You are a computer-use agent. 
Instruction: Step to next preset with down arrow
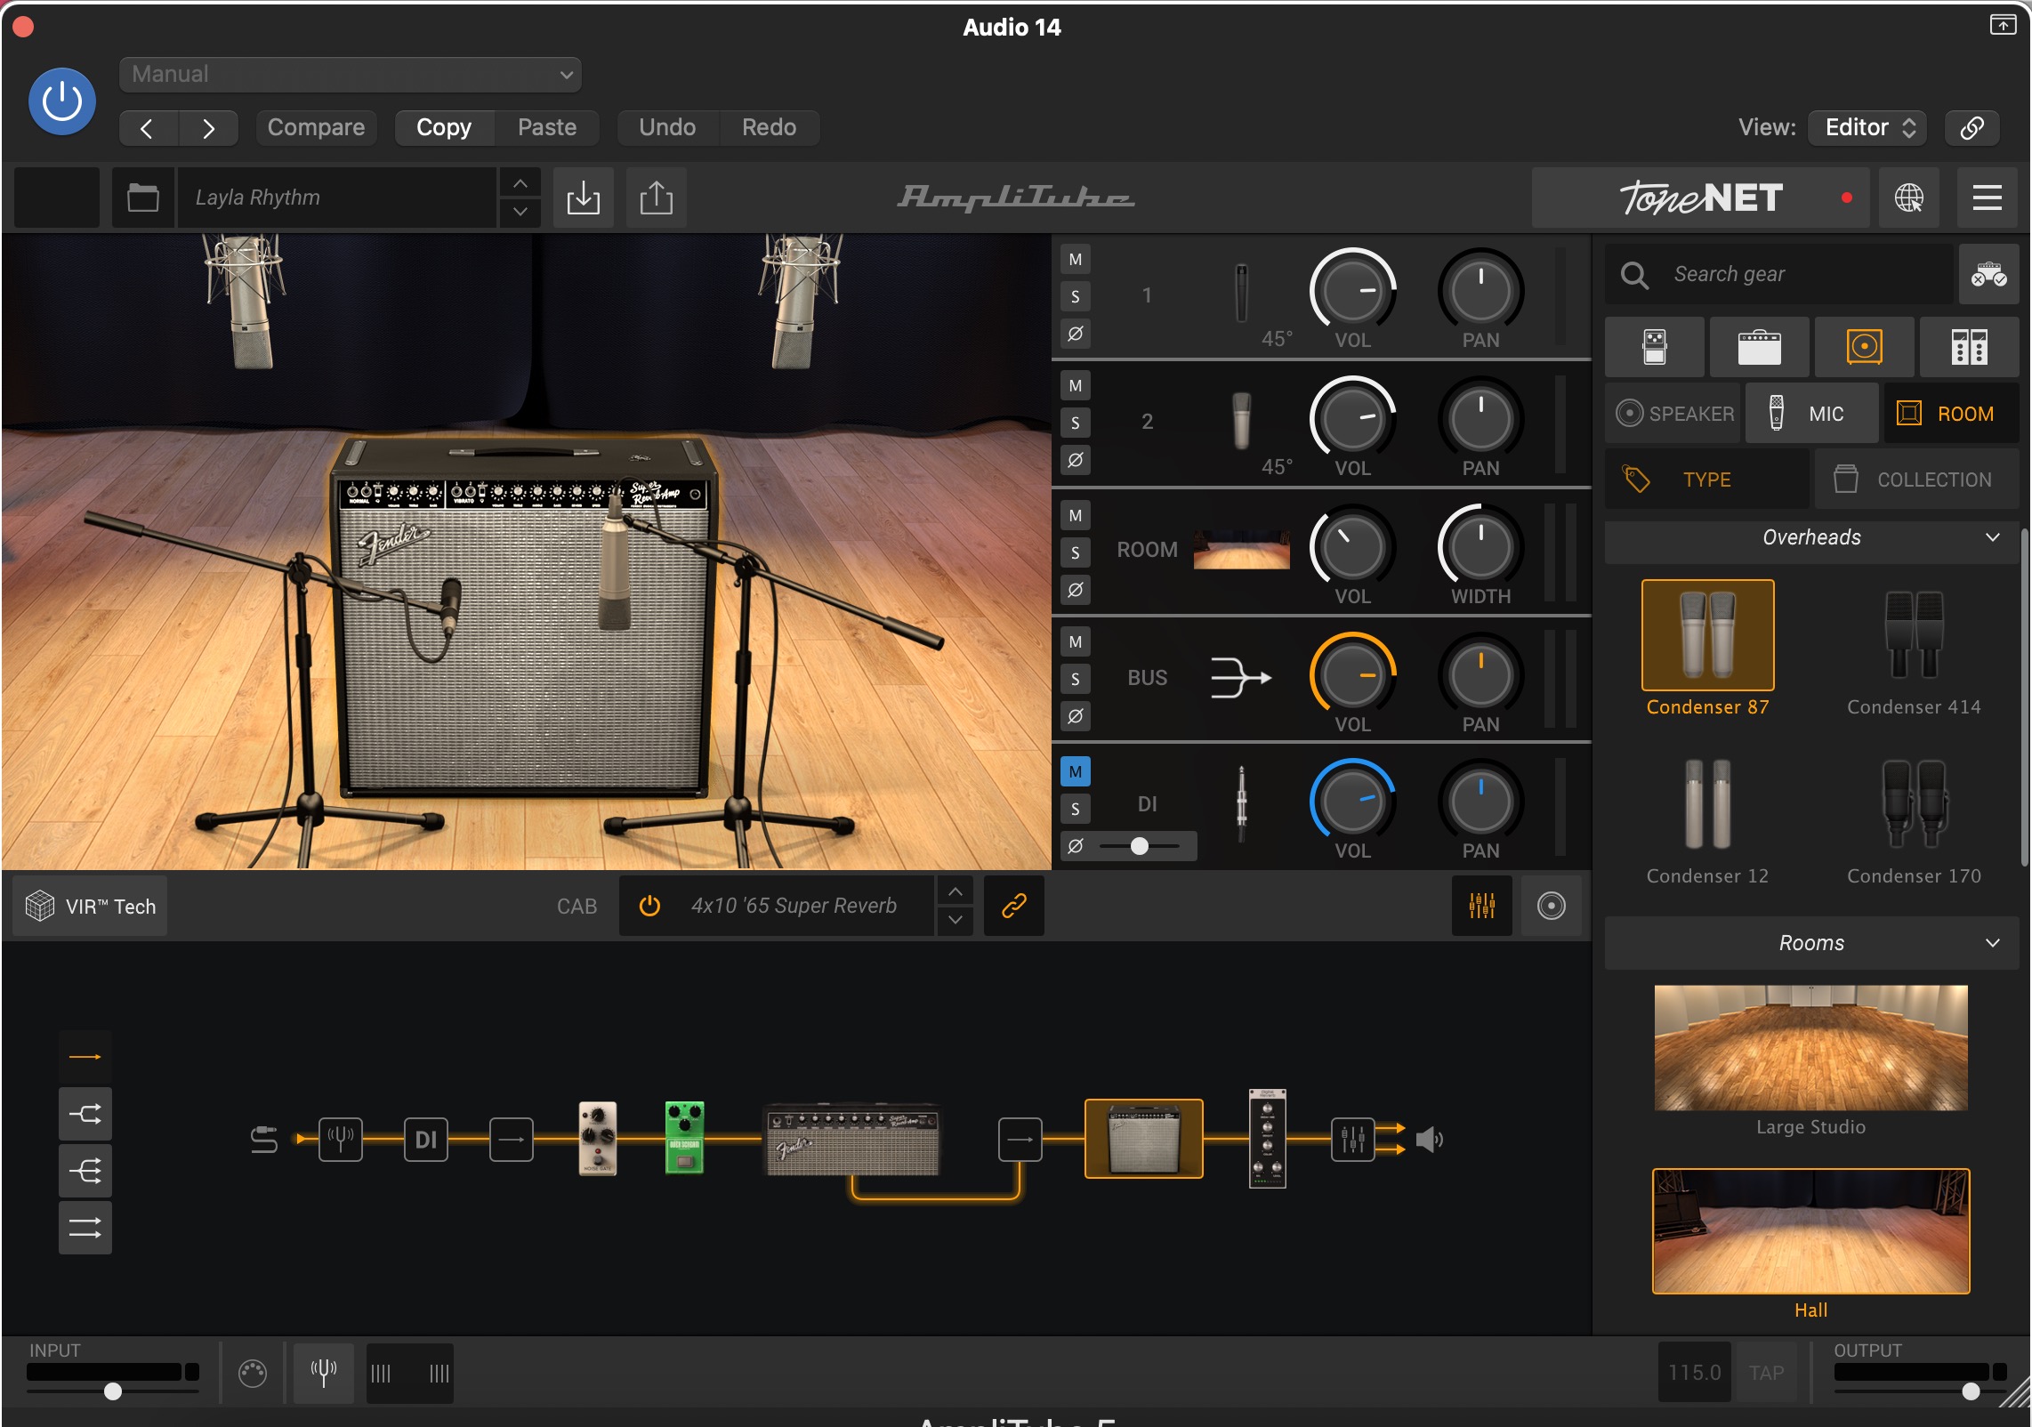click(520, 212)
